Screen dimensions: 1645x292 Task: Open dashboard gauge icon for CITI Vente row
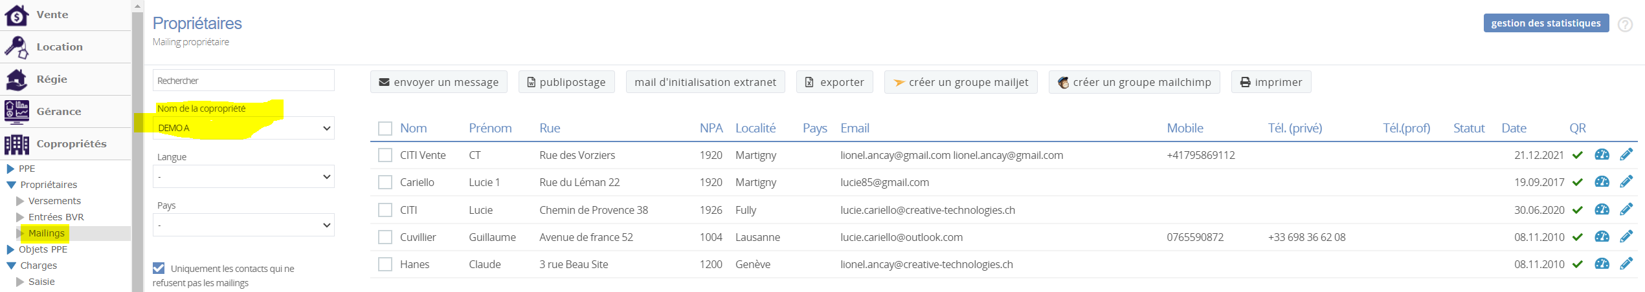(1602, 155)
